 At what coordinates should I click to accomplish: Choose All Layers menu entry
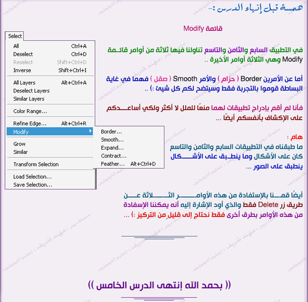50,83
